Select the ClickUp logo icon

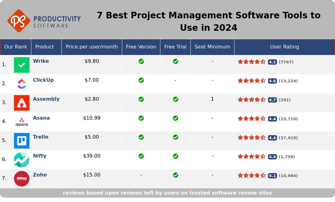[22, 84]
